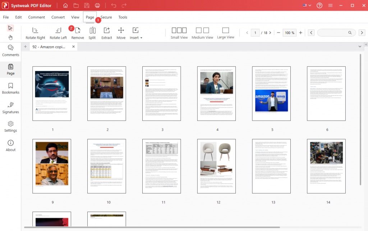
Task: Open the hamburger menu
Action: tap(330, 5)
